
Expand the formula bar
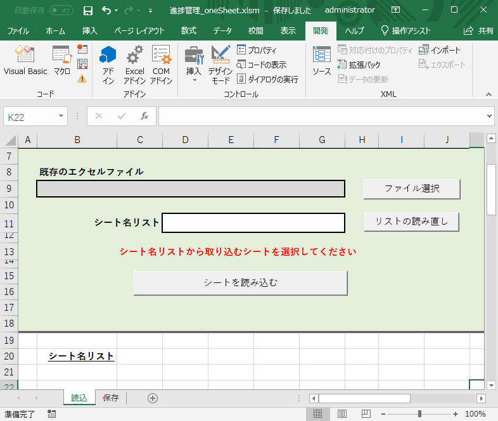click(489, 116)
